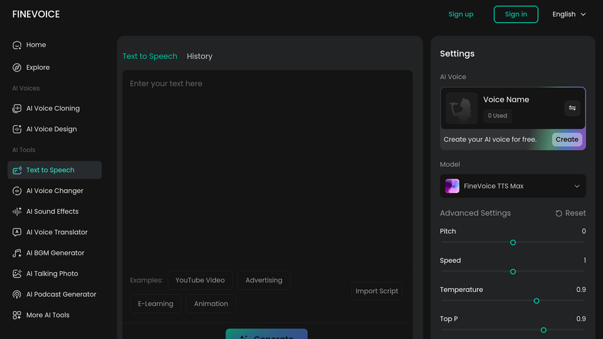603x339 pixels.
Task: Click the Temperature value 0.9
Action: [x=580, y=289]
